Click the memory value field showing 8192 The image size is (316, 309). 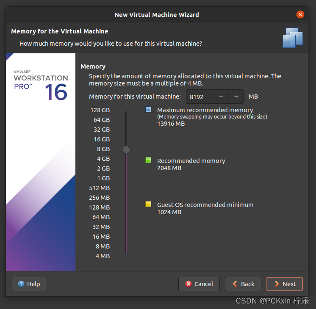tap(200, 97)
